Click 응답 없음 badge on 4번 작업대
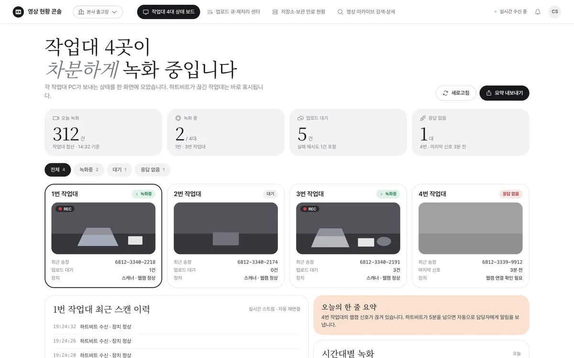The width and height of the screenshot is (574, 358). click(x=511, y=194)
